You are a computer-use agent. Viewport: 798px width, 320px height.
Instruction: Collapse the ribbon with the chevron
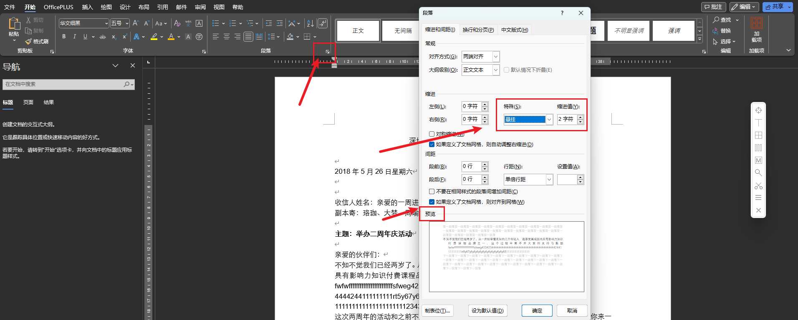[788, 50]
